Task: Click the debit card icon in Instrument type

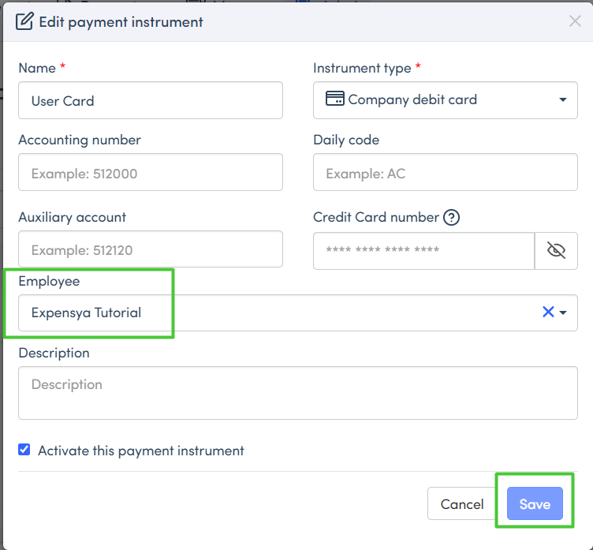Action: (335, 99)
